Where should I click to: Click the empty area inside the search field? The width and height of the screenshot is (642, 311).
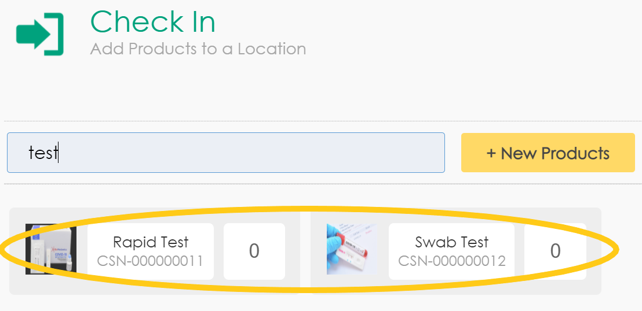coord(261,153)
